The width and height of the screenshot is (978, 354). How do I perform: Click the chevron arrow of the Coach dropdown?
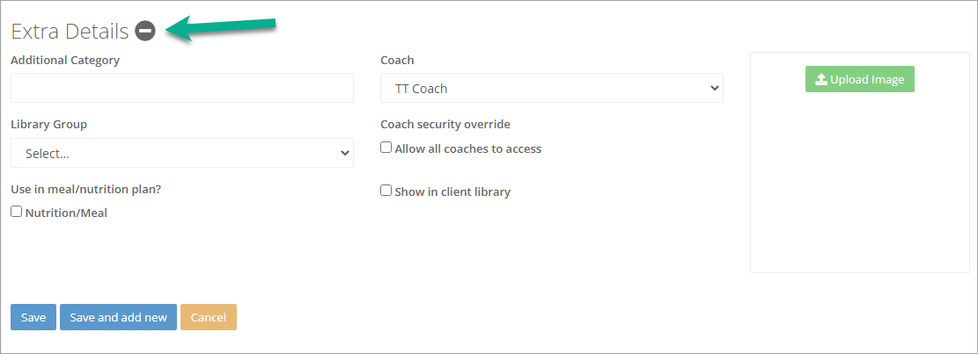(x=715, y=89)
